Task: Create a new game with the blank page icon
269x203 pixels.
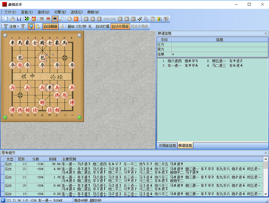Action: coord(6,19)
